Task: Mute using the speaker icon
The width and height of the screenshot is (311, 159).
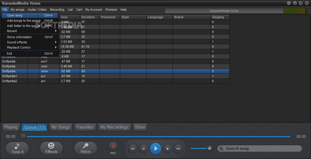Action: coord(210,148)
